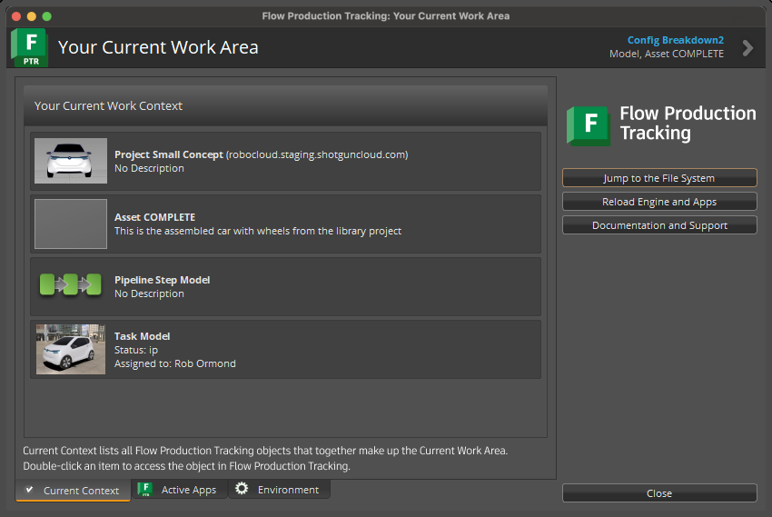Screen dimensions: 772x517
Task: Click the 'Model, Asset COMPLETE' header text
Action: click(667, 54)
